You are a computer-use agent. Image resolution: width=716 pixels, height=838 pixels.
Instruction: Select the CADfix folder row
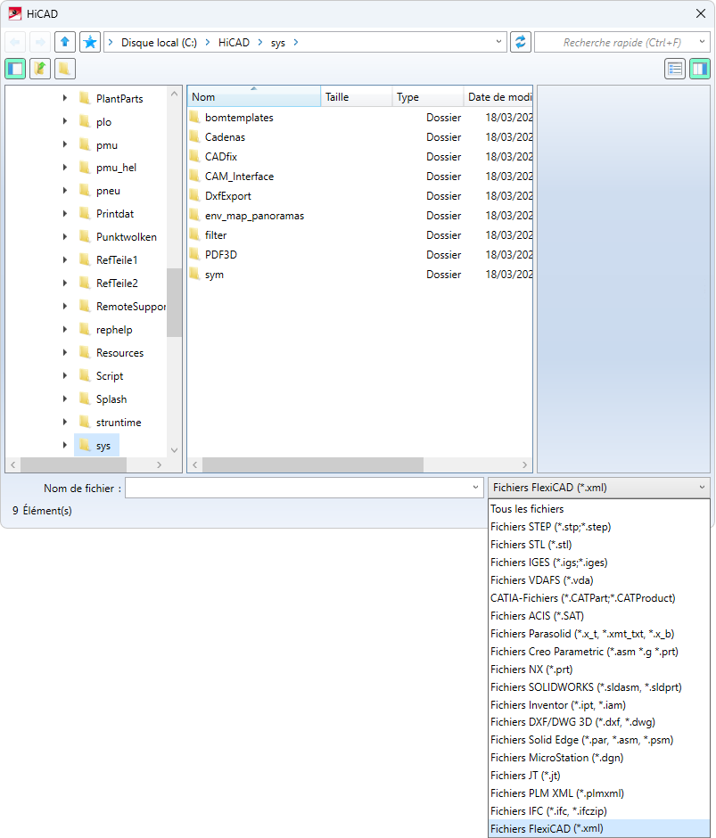coord(360,157)
